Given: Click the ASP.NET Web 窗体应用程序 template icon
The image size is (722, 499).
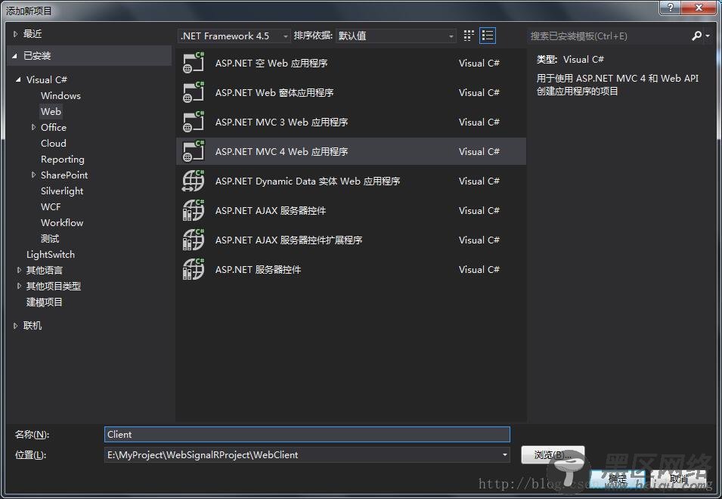Looking at the screenshot, I should point(194,92).
